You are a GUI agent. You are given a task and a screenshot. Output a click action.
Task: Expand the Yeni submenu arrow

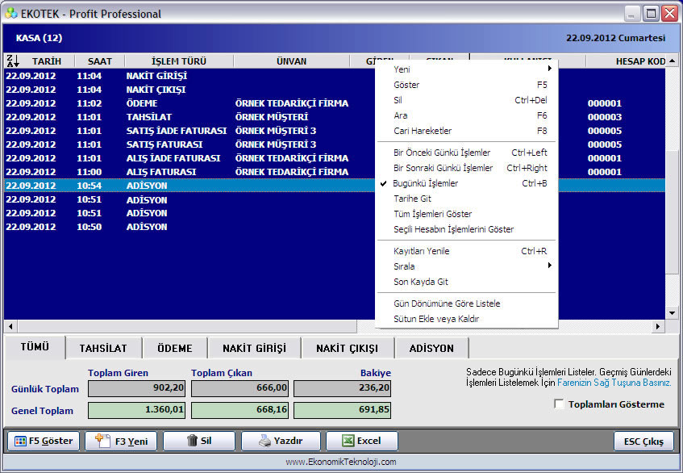[550, 69]
